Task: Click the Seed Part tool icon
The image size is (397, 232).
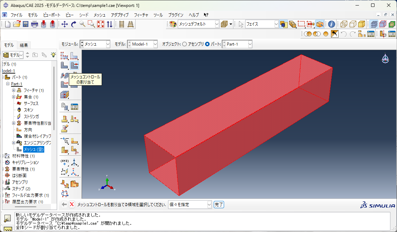Action: coord(65,56)
